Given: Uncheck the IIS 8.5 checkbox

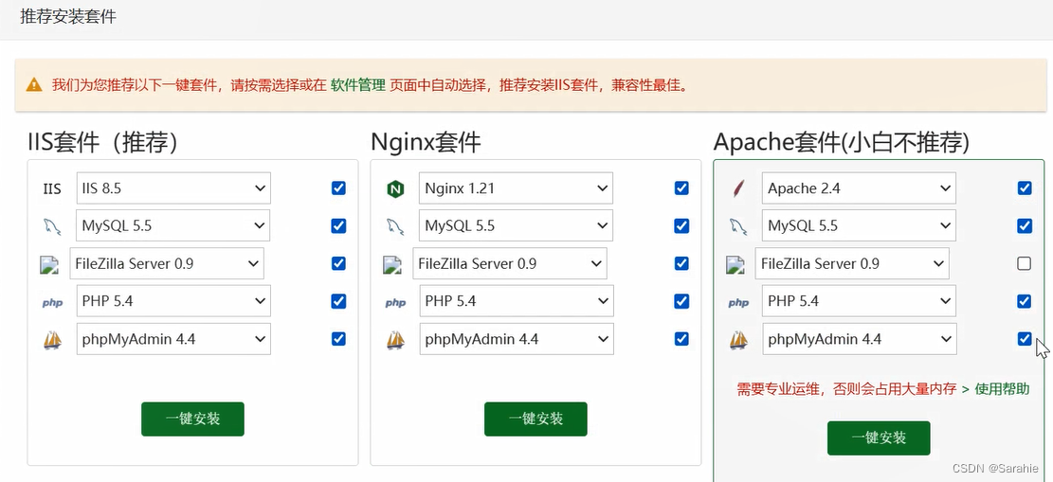Looking at the screenshot, I should [x=338, y=187].
